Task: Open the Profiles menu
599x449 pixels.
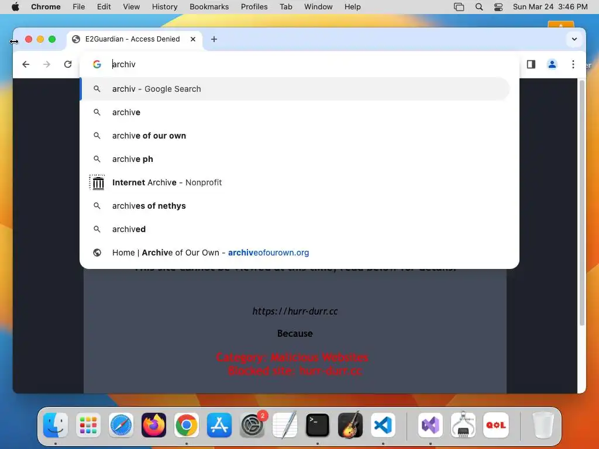Action: click(254, 7)
